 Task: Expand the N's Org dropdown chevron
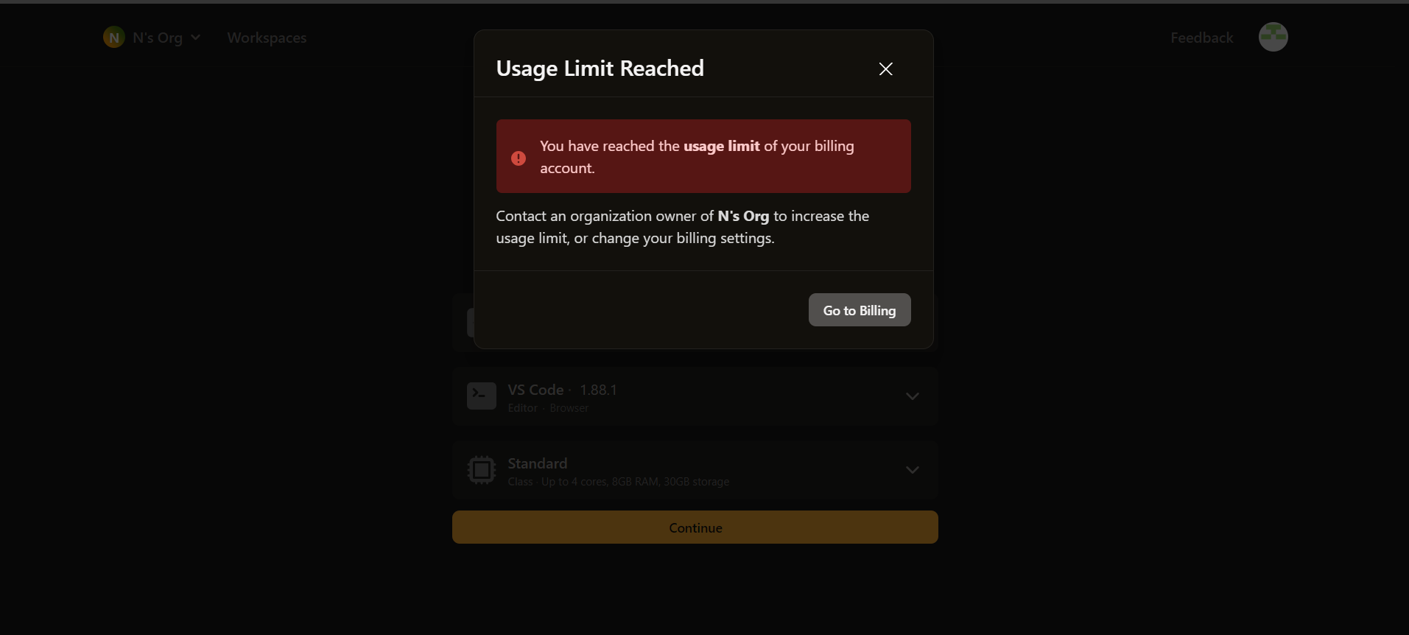195,38
